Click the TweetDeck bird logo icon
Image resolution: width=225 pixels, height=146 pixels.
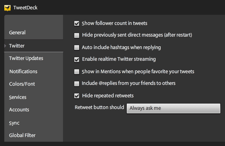click(7, 8)
